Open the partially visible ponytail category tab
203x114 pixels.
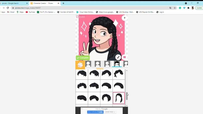pyautogui.click(x=126, y=64)
